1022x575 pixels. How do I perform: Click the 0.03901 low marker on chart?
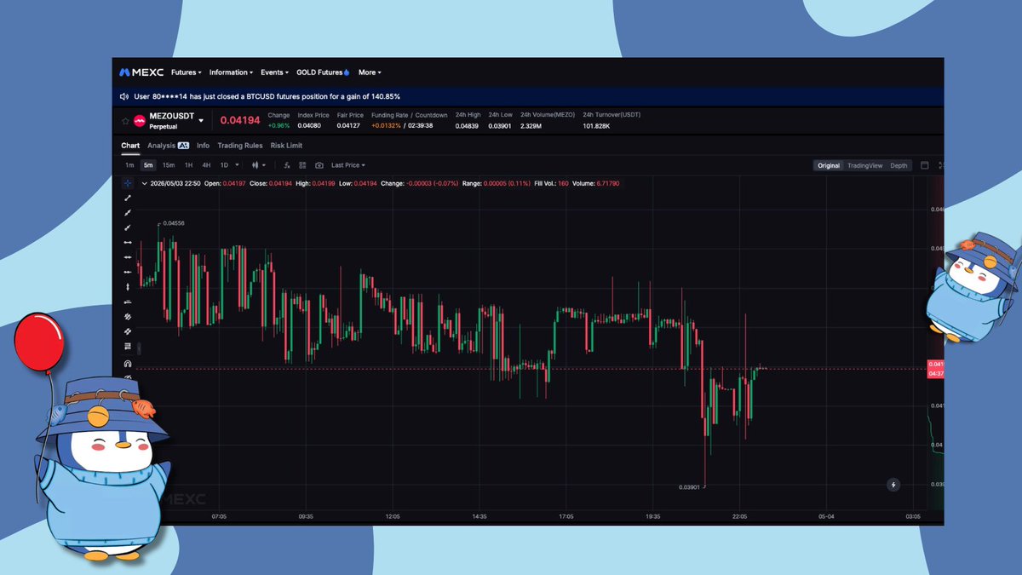(x=689, y=487)
